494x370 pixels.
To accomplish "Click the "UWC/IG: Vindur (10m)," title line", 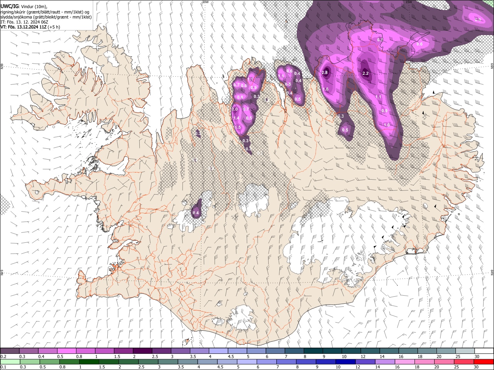I will point(24,7).
